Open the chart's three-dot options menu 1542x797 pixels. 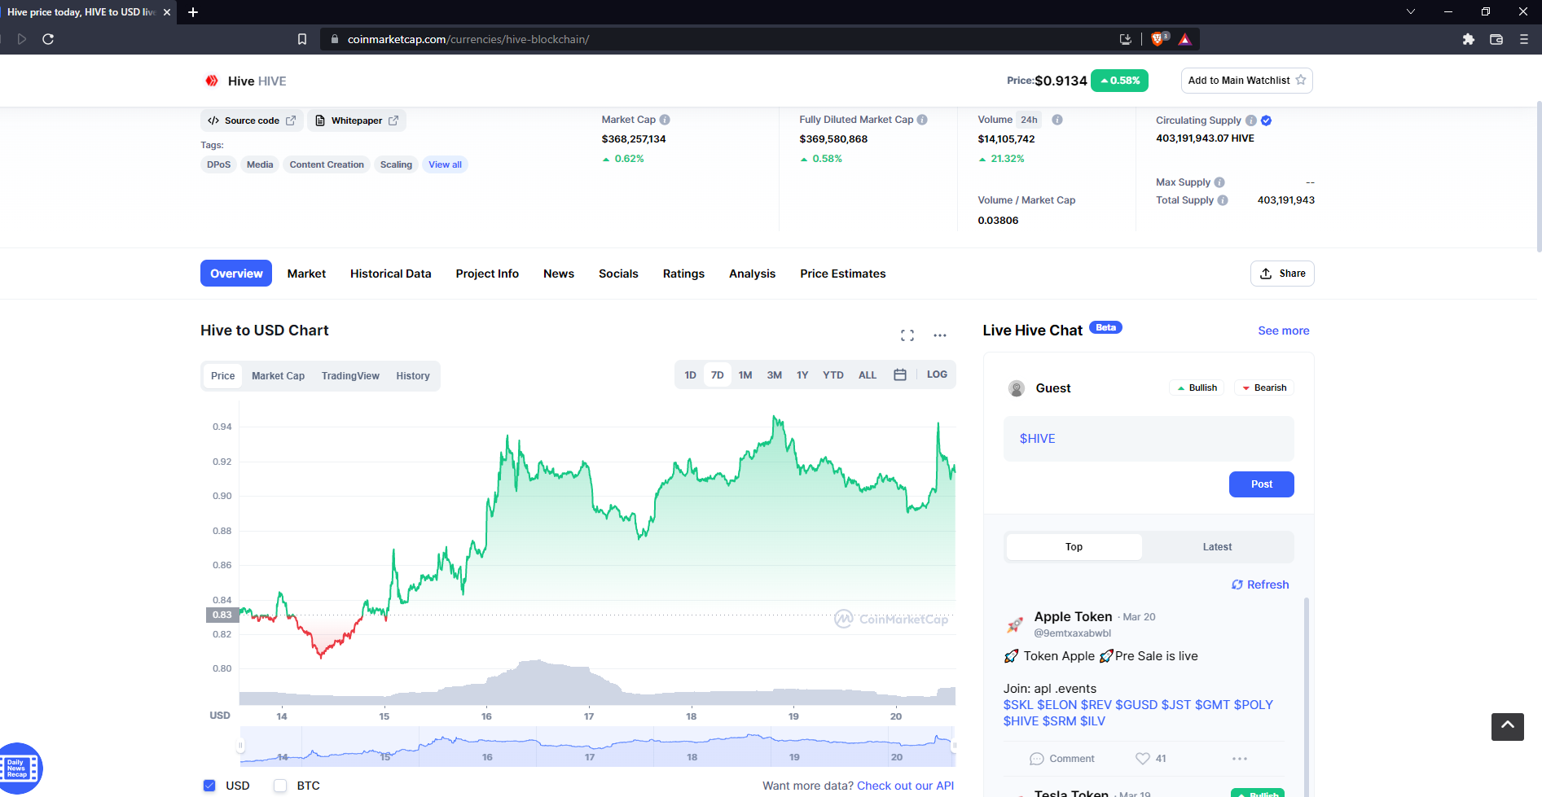940,335
